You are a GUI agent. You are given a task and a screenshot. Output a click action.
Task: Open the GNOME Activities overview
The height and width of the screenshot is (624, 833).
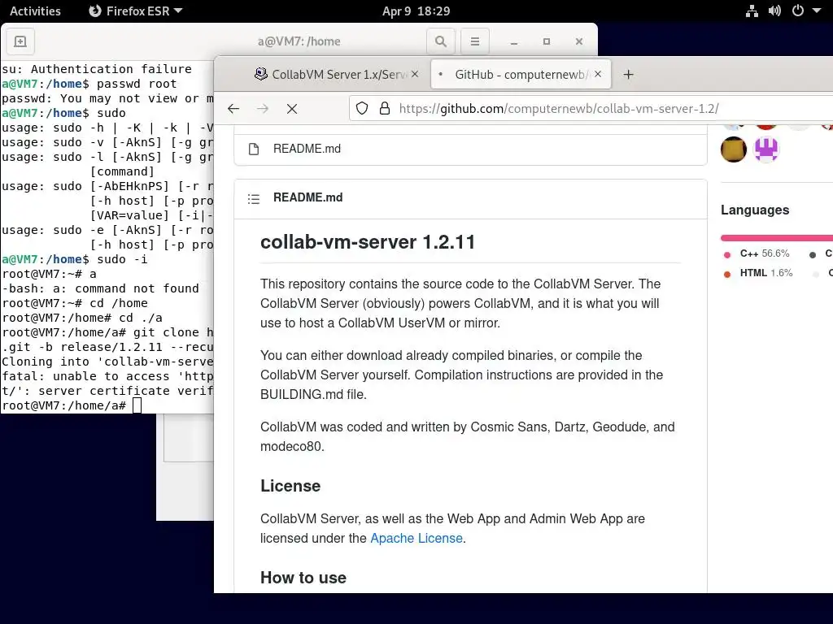[x=35, y=11]
